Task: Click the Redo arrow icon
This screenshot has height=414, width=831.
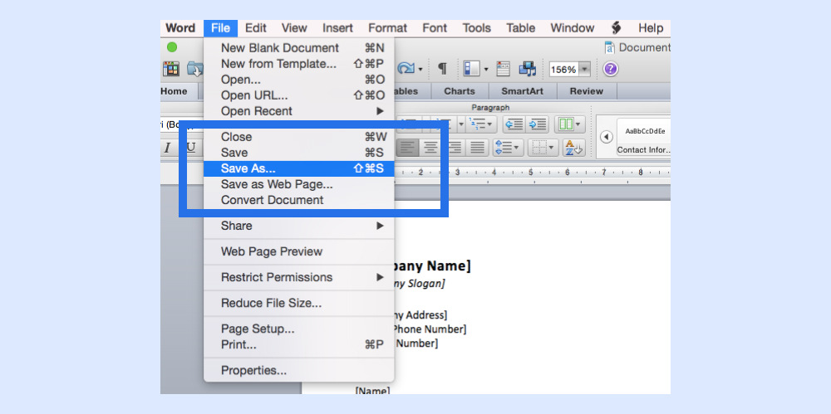Action: pos(406,69)
